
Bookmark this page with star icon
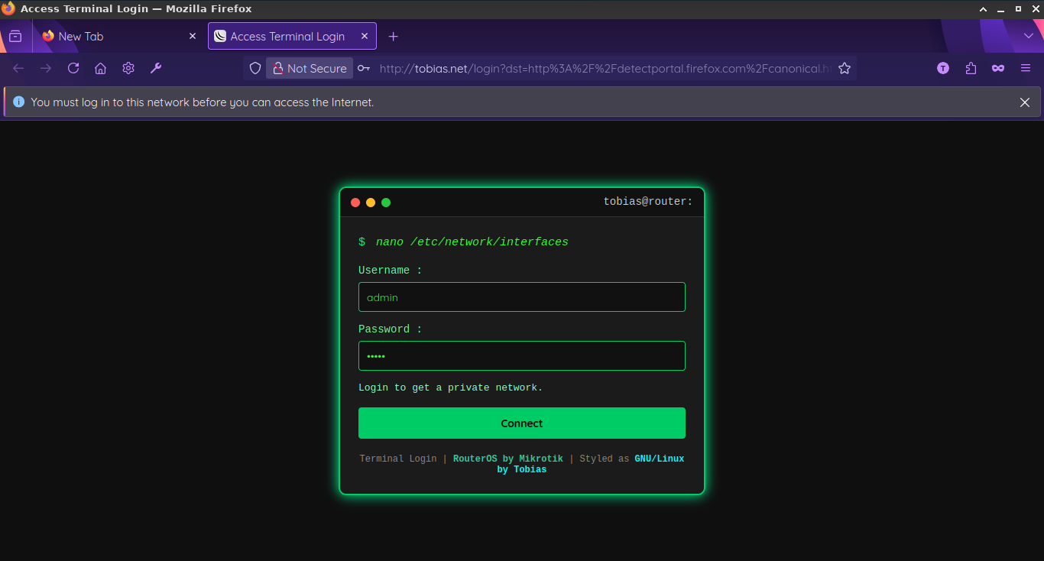(845, 68)
